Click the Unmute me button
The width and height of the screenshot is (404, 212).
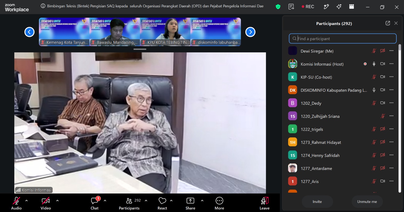coord(367,202)
